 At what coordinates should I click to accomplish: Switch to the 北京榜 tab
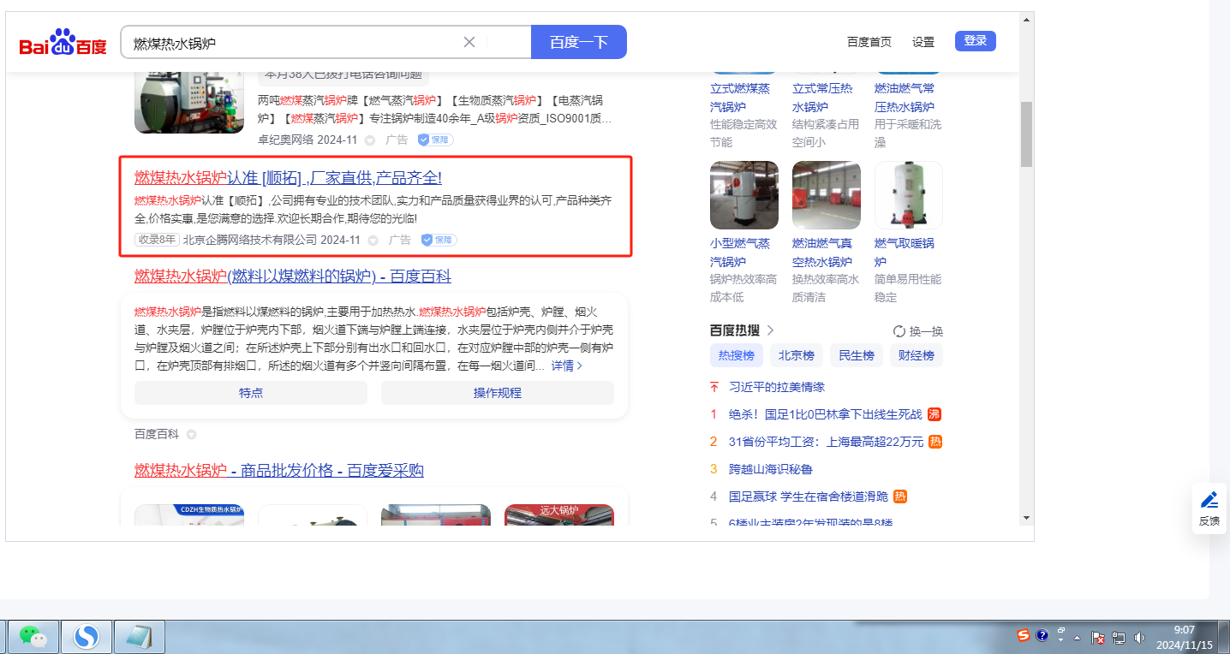[x=797, y=355]
